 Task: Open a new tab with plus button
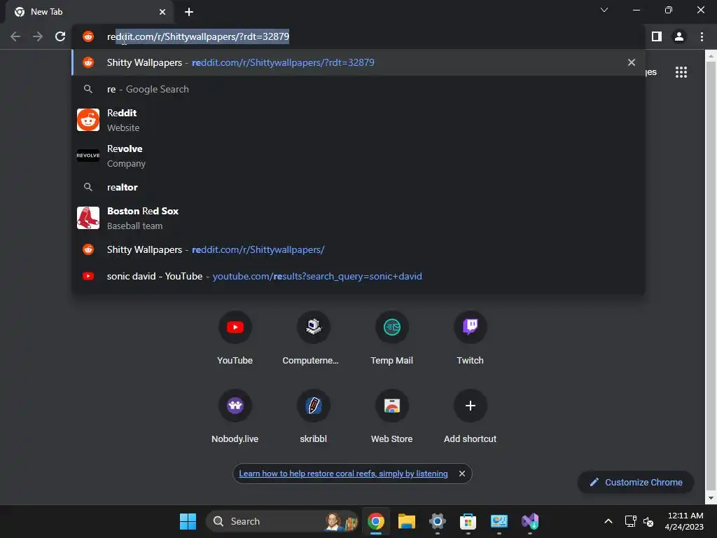tap(189, 12)
